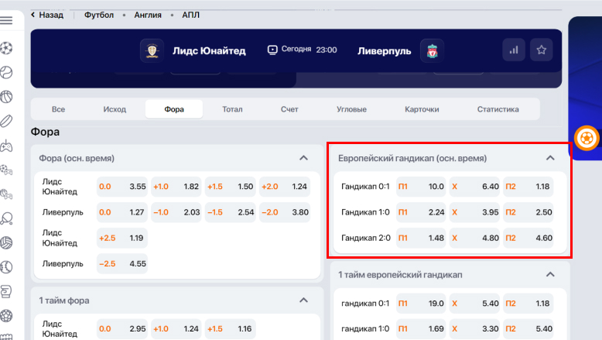Click the Liverpool team crest

click(x=432, y=51)
